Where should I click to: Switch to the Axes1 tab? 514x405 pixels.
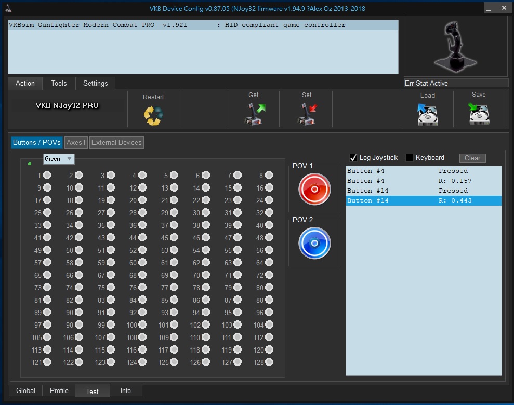(76, 142)
